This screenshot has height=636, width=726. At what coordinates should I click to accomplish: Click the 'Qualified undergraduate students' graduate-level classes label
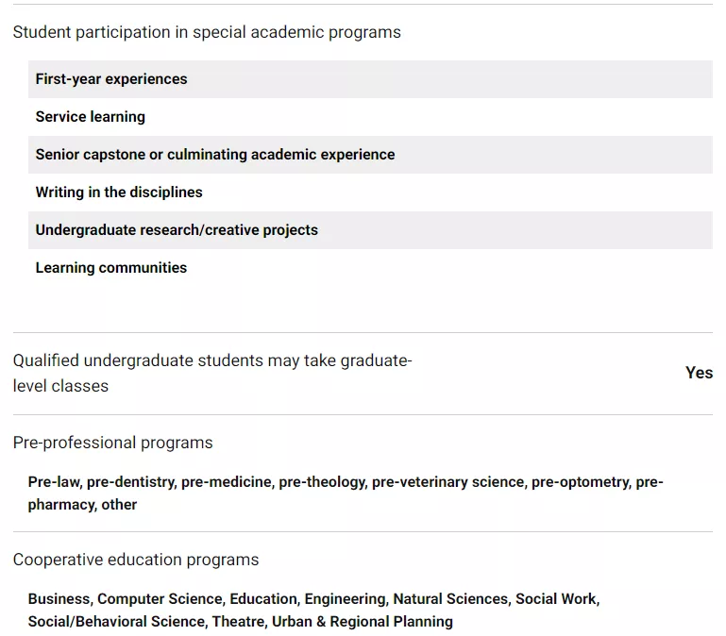(212, 373)
